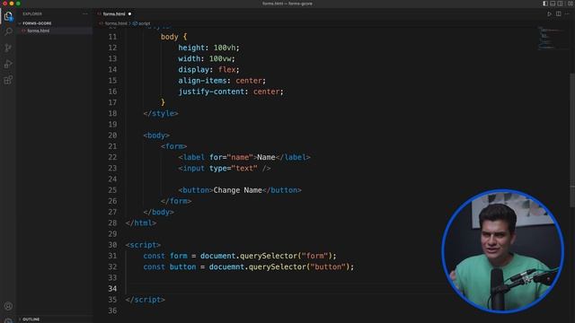Image resolution: width=575 pixels, height=323 pixels.
Task: Collapse the FORMS-GCORE folder section
Action: point(37,23)
